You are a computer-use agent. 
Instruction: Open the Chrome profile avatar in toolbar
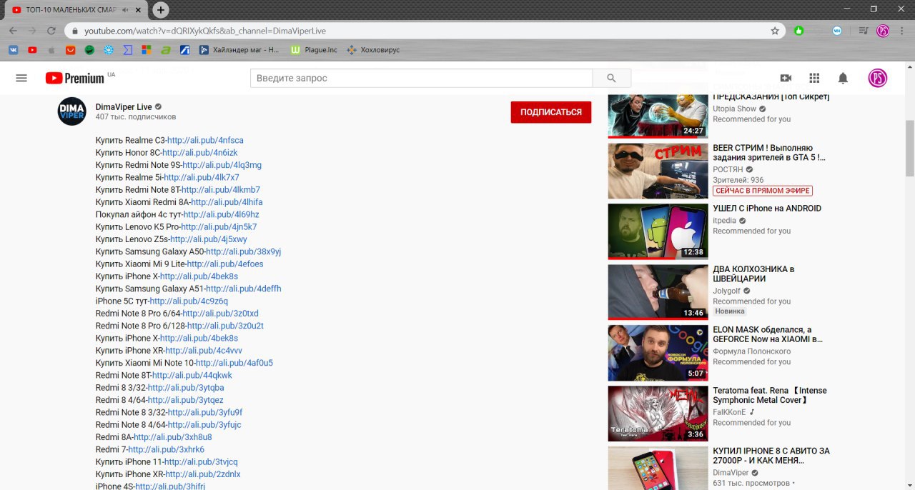[x=883, y=31]
